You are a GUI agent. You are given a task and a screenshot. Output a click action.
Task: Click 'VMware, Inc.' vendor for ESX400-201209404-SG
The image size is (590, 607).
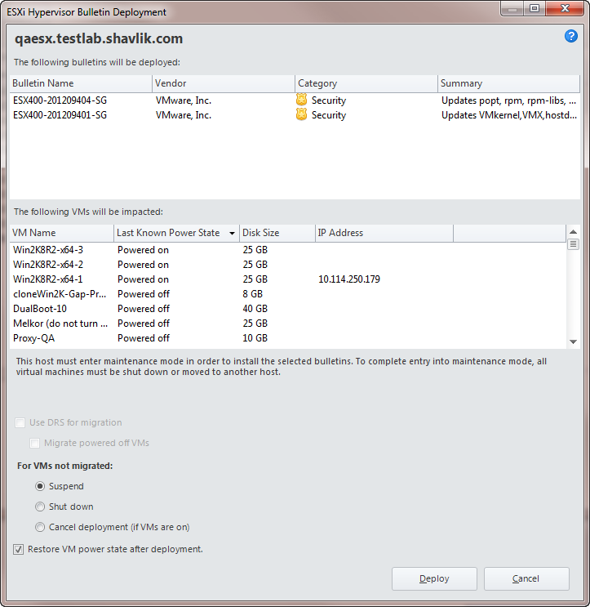click(184, 100)
